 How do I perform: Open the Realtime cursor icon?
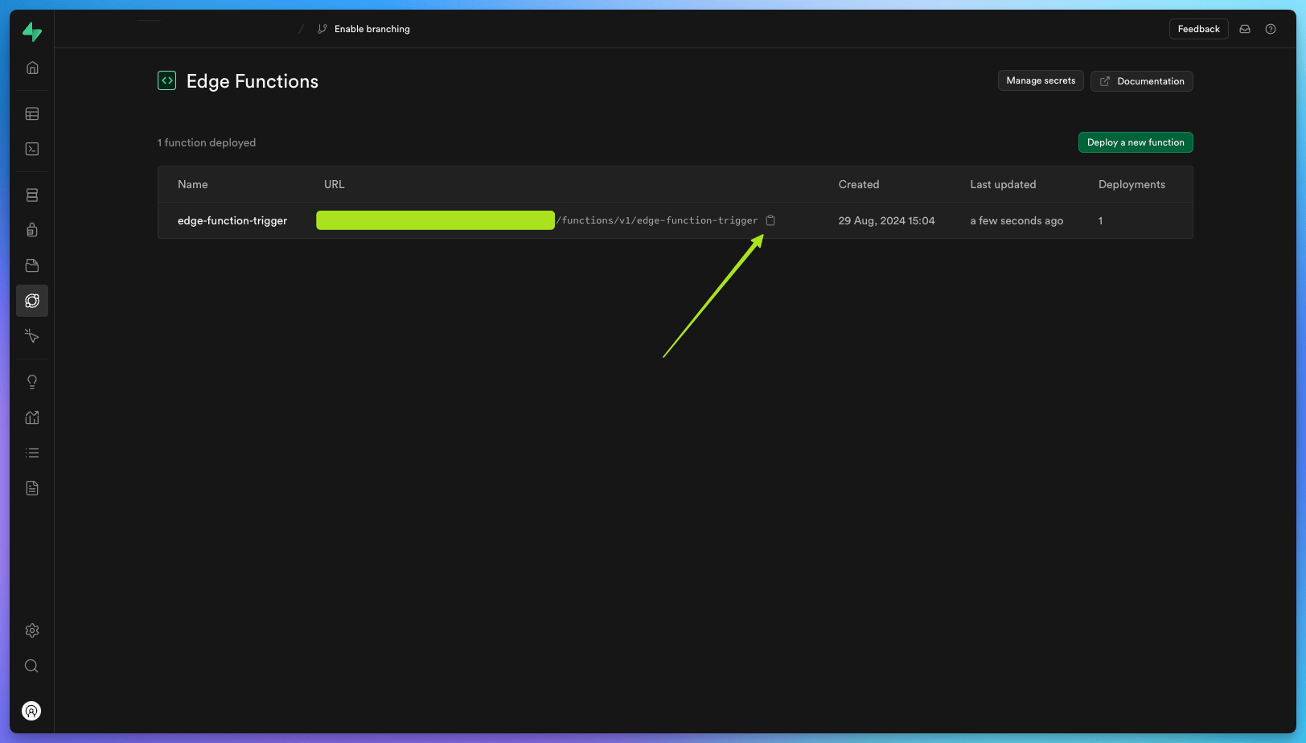click(32, 335)
